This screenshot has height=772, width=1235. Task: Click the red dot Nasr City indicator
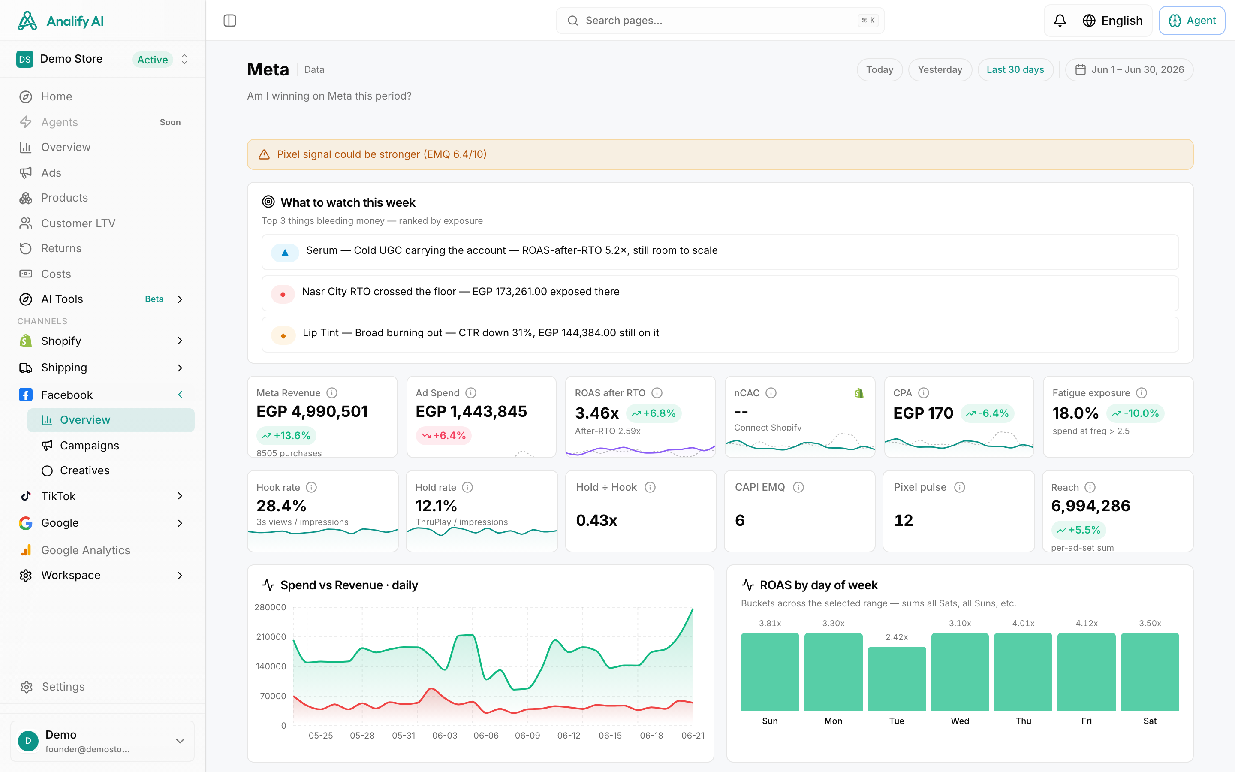(x=283, y=294)
